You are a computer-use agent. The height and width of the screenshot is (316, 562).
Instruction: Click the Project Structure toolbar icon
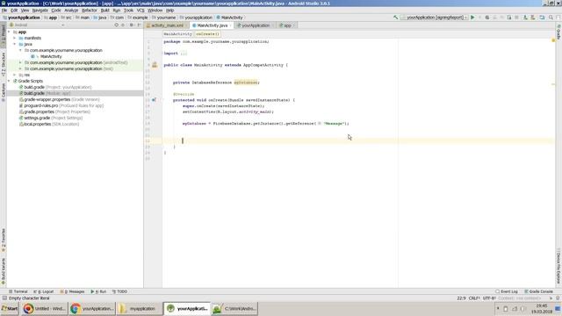coord(542,18)
